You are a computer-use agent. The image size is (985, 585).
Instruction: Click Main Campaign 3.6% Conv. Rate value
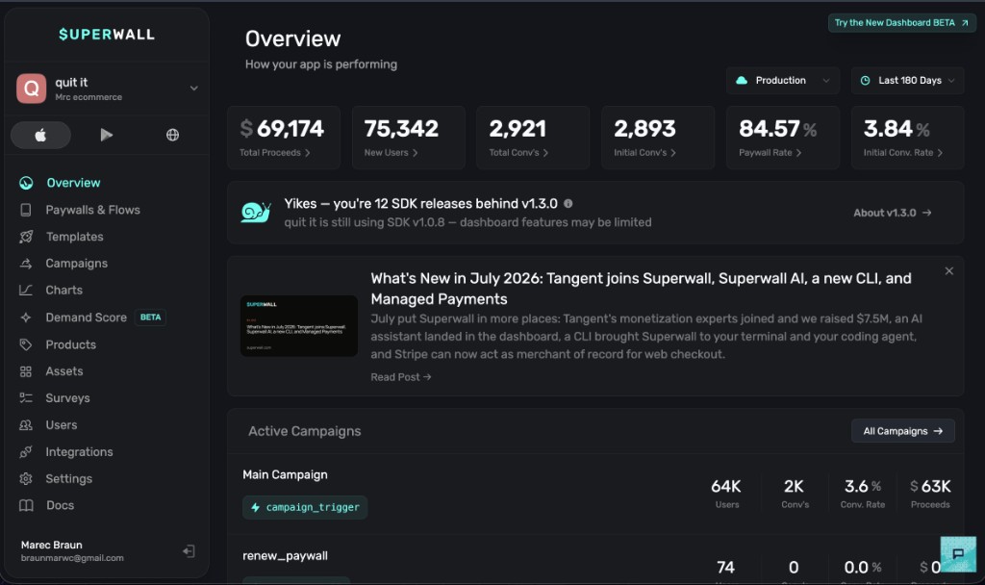[x=863, y=486]
